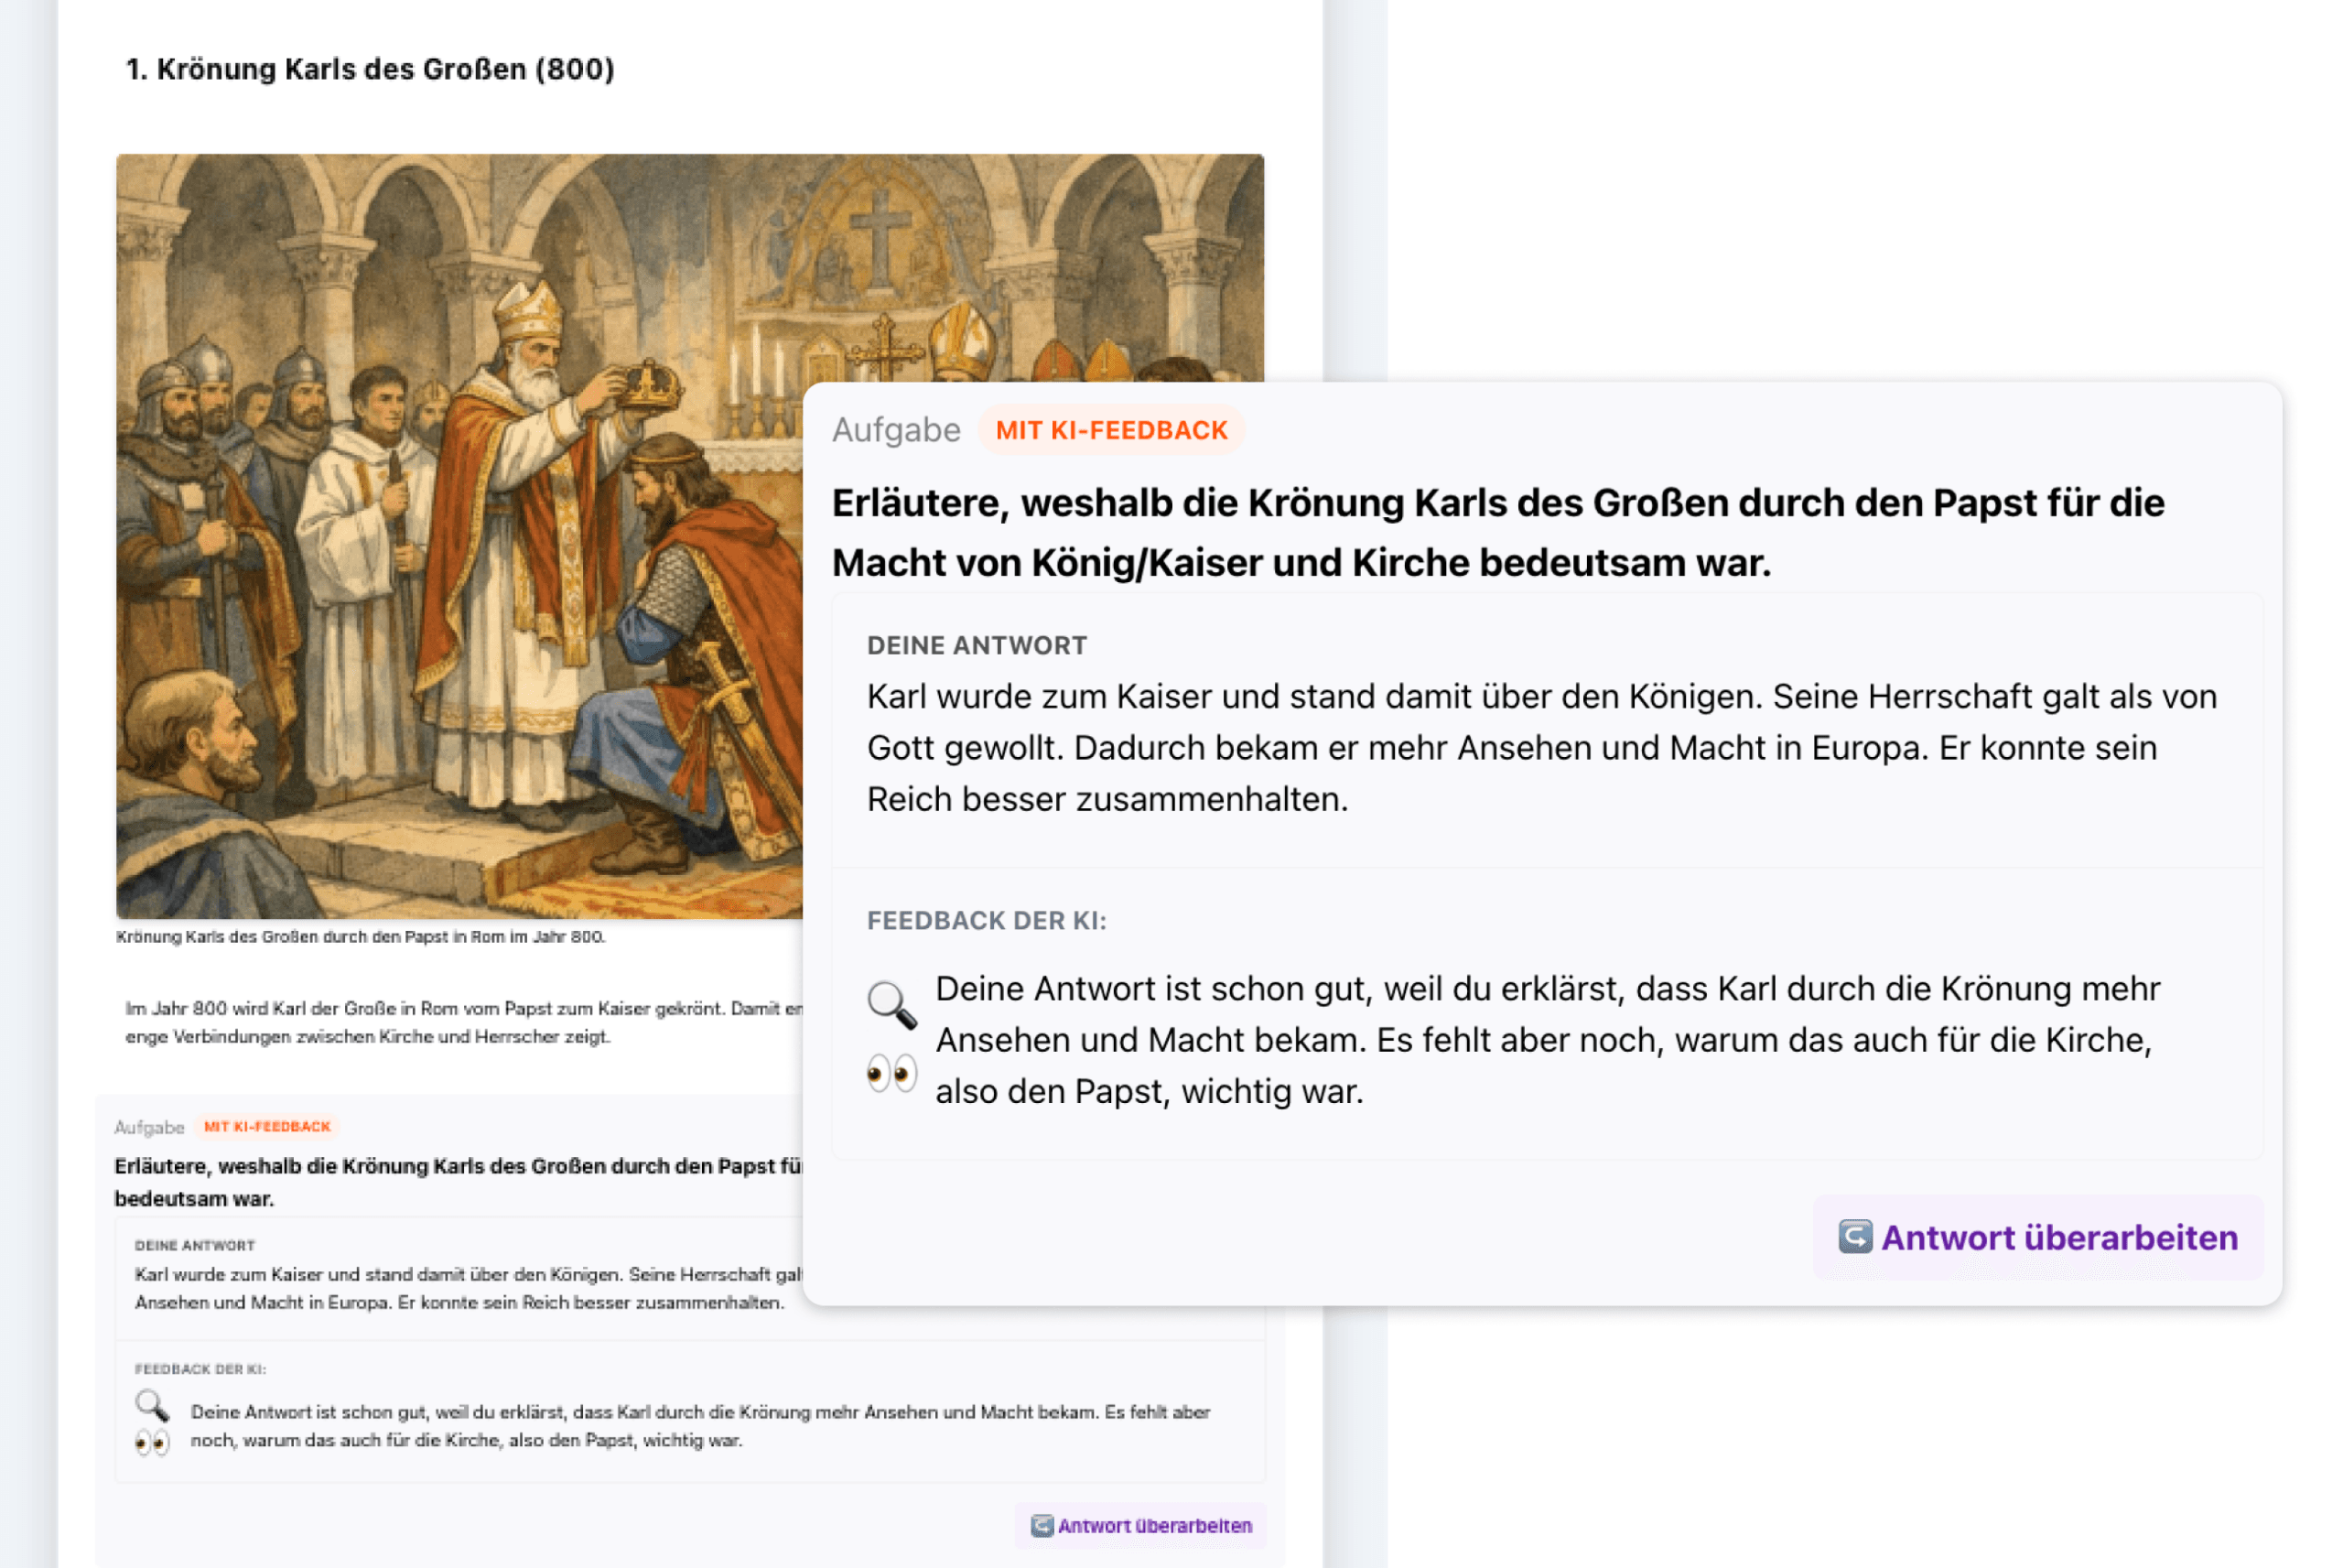Viewport: 2343px width, 1568px height.
Task: Click the refresh icon in the large 'Antwort überarbeiten' button
Action: click(1854, 1237)
